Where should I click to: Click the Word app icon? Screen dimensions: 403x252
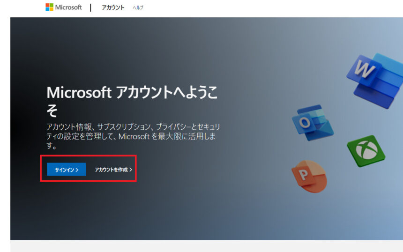click(x=375, y=81)
